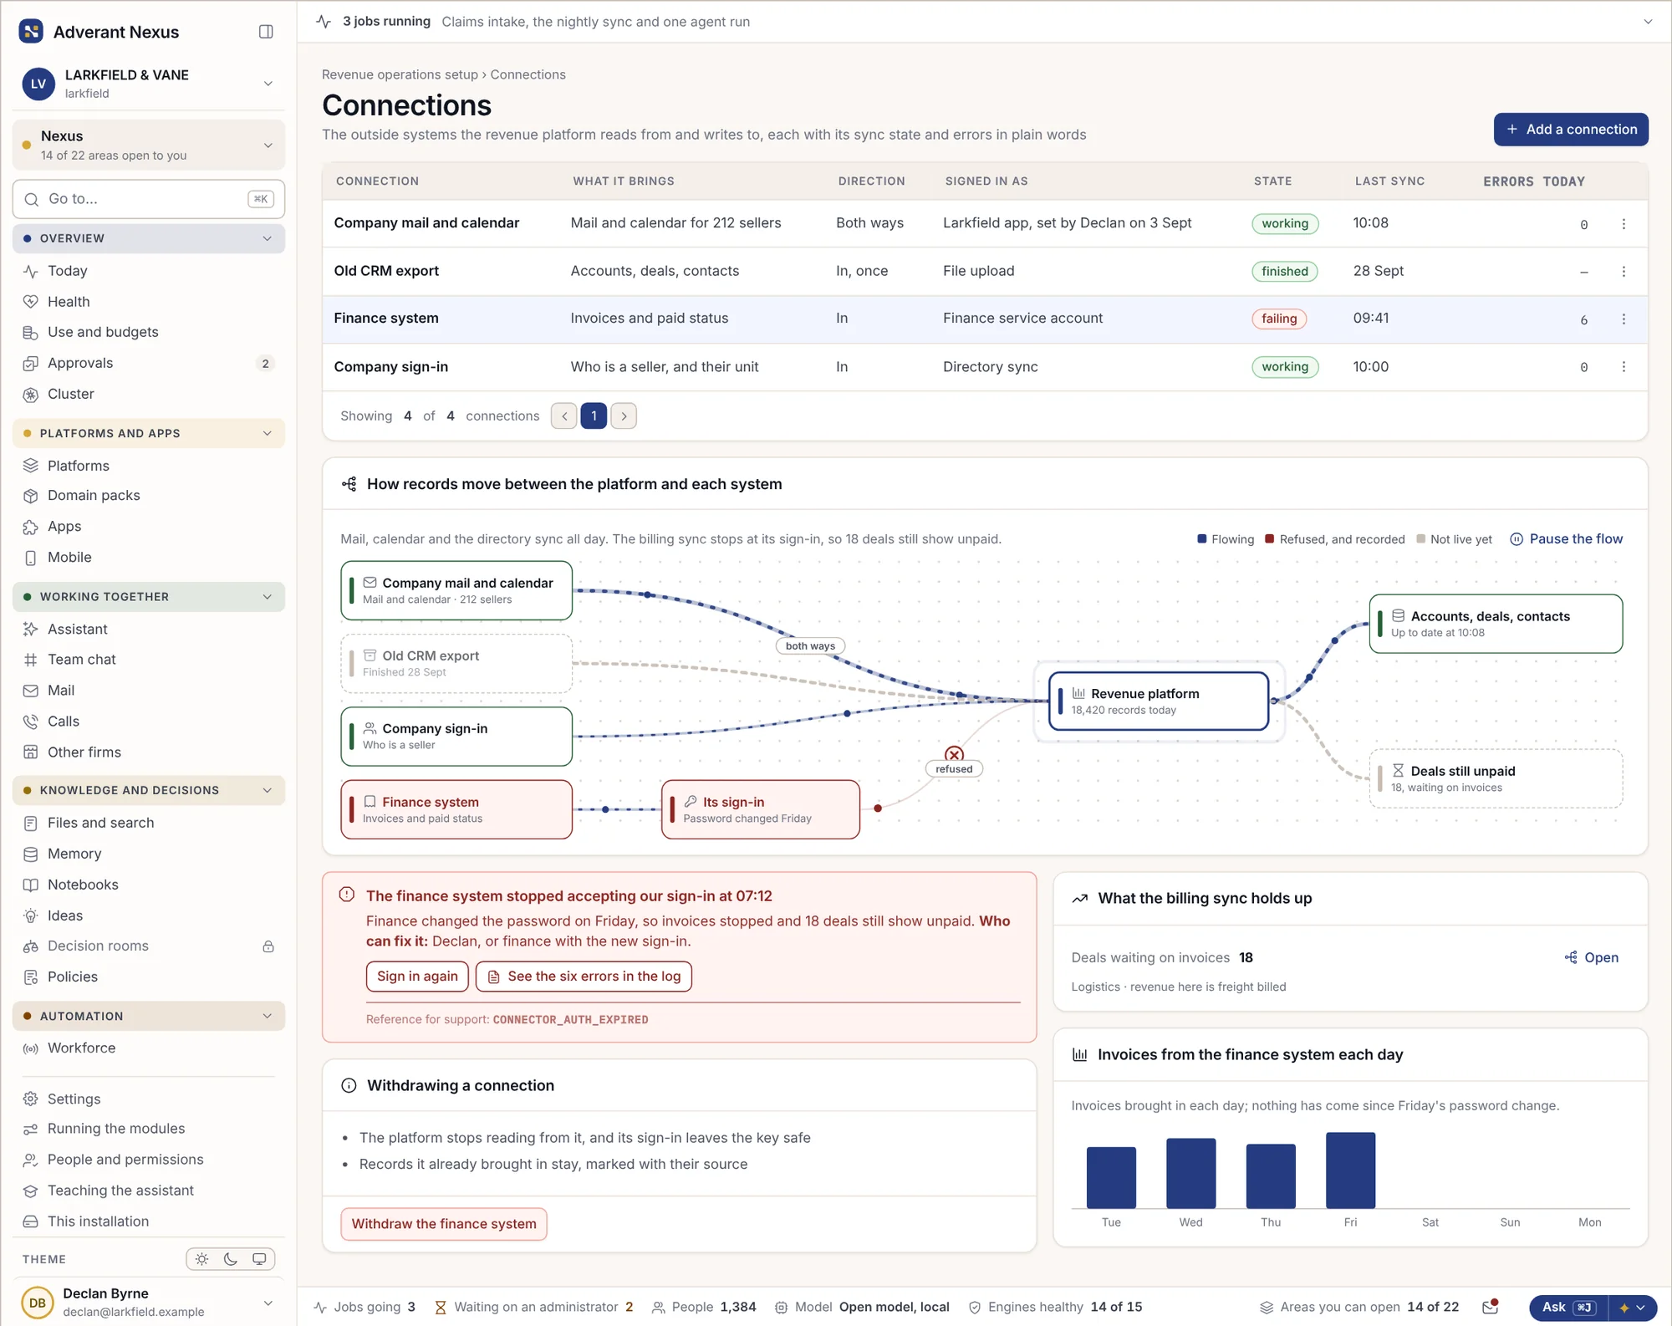This screenshot has width=1672, height=1326.
Task: Click the Ask assistant button
Action: click(x=1568, y=1308)
